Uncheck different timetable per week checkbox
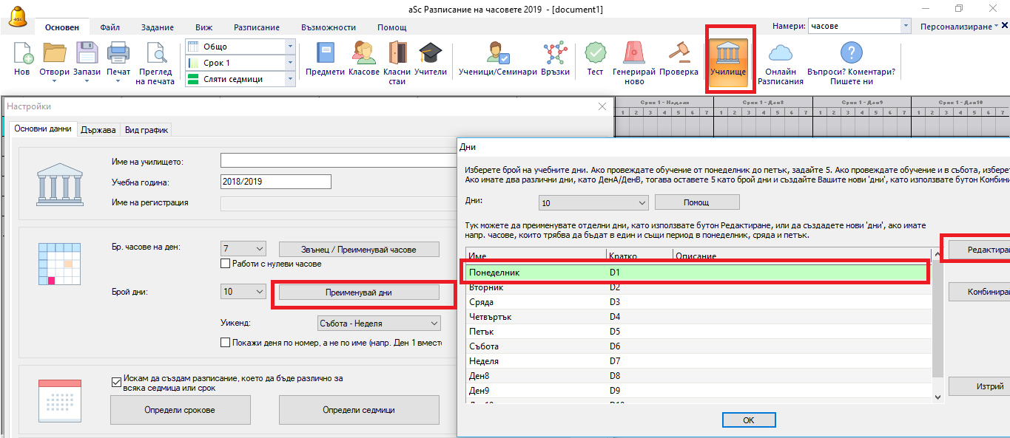 (116, 382)
